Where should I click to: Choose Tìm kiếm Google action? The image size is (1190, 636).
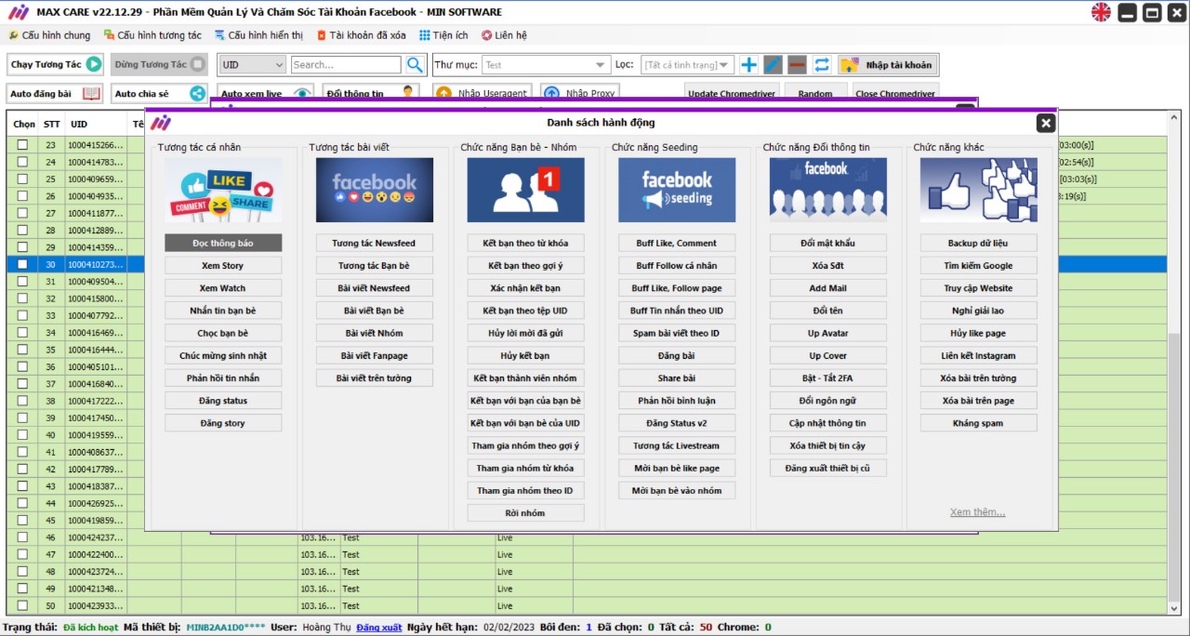[979, 265]
